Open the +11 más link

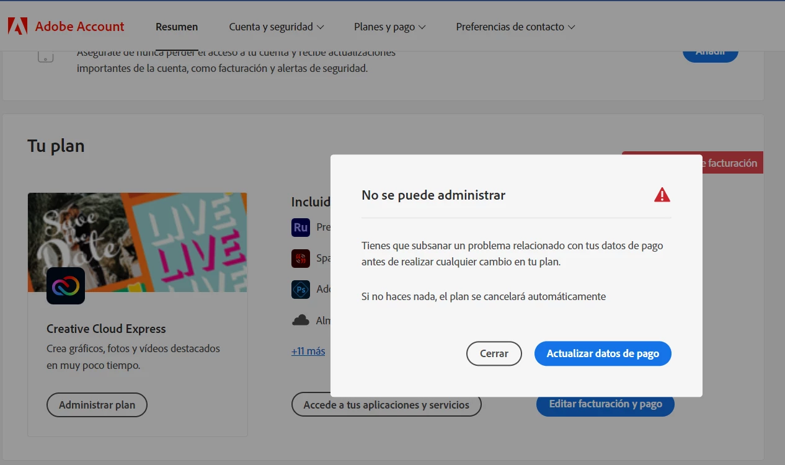pos(308,351)
